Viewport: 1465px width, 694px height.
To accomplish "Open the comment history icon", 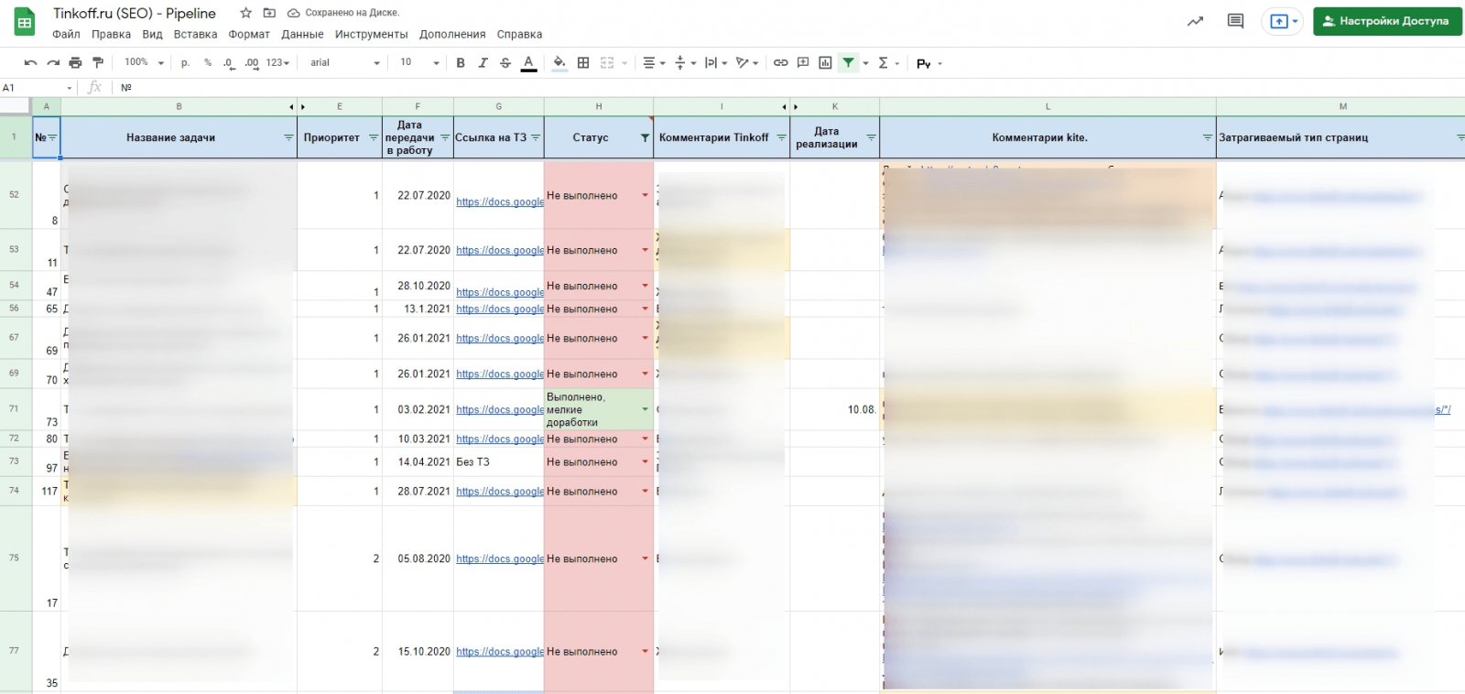I will pyautogui.click(x=1235, y=21).
